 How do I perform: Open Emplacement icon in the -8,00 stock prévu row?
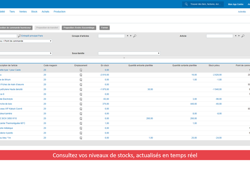[81, 114]
